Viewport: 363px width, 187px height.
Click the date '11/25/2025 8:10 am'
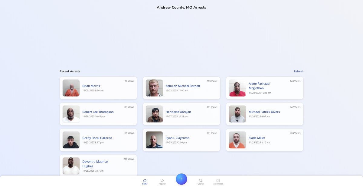[x=259, y=142]
